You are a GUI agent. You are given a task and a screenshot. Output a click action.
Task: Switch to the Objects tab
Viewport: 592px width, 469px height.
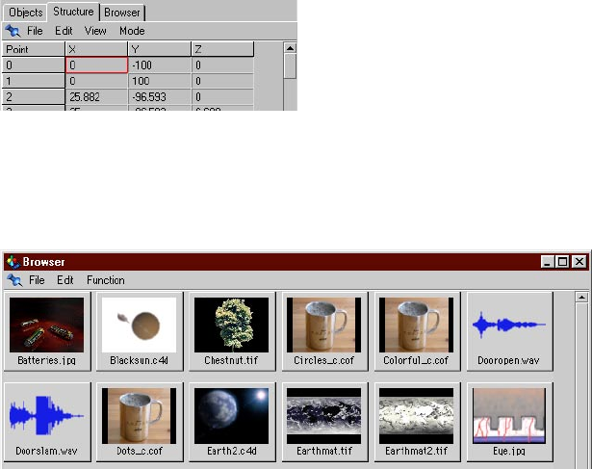pyautogui.click(x=25, y=13)
